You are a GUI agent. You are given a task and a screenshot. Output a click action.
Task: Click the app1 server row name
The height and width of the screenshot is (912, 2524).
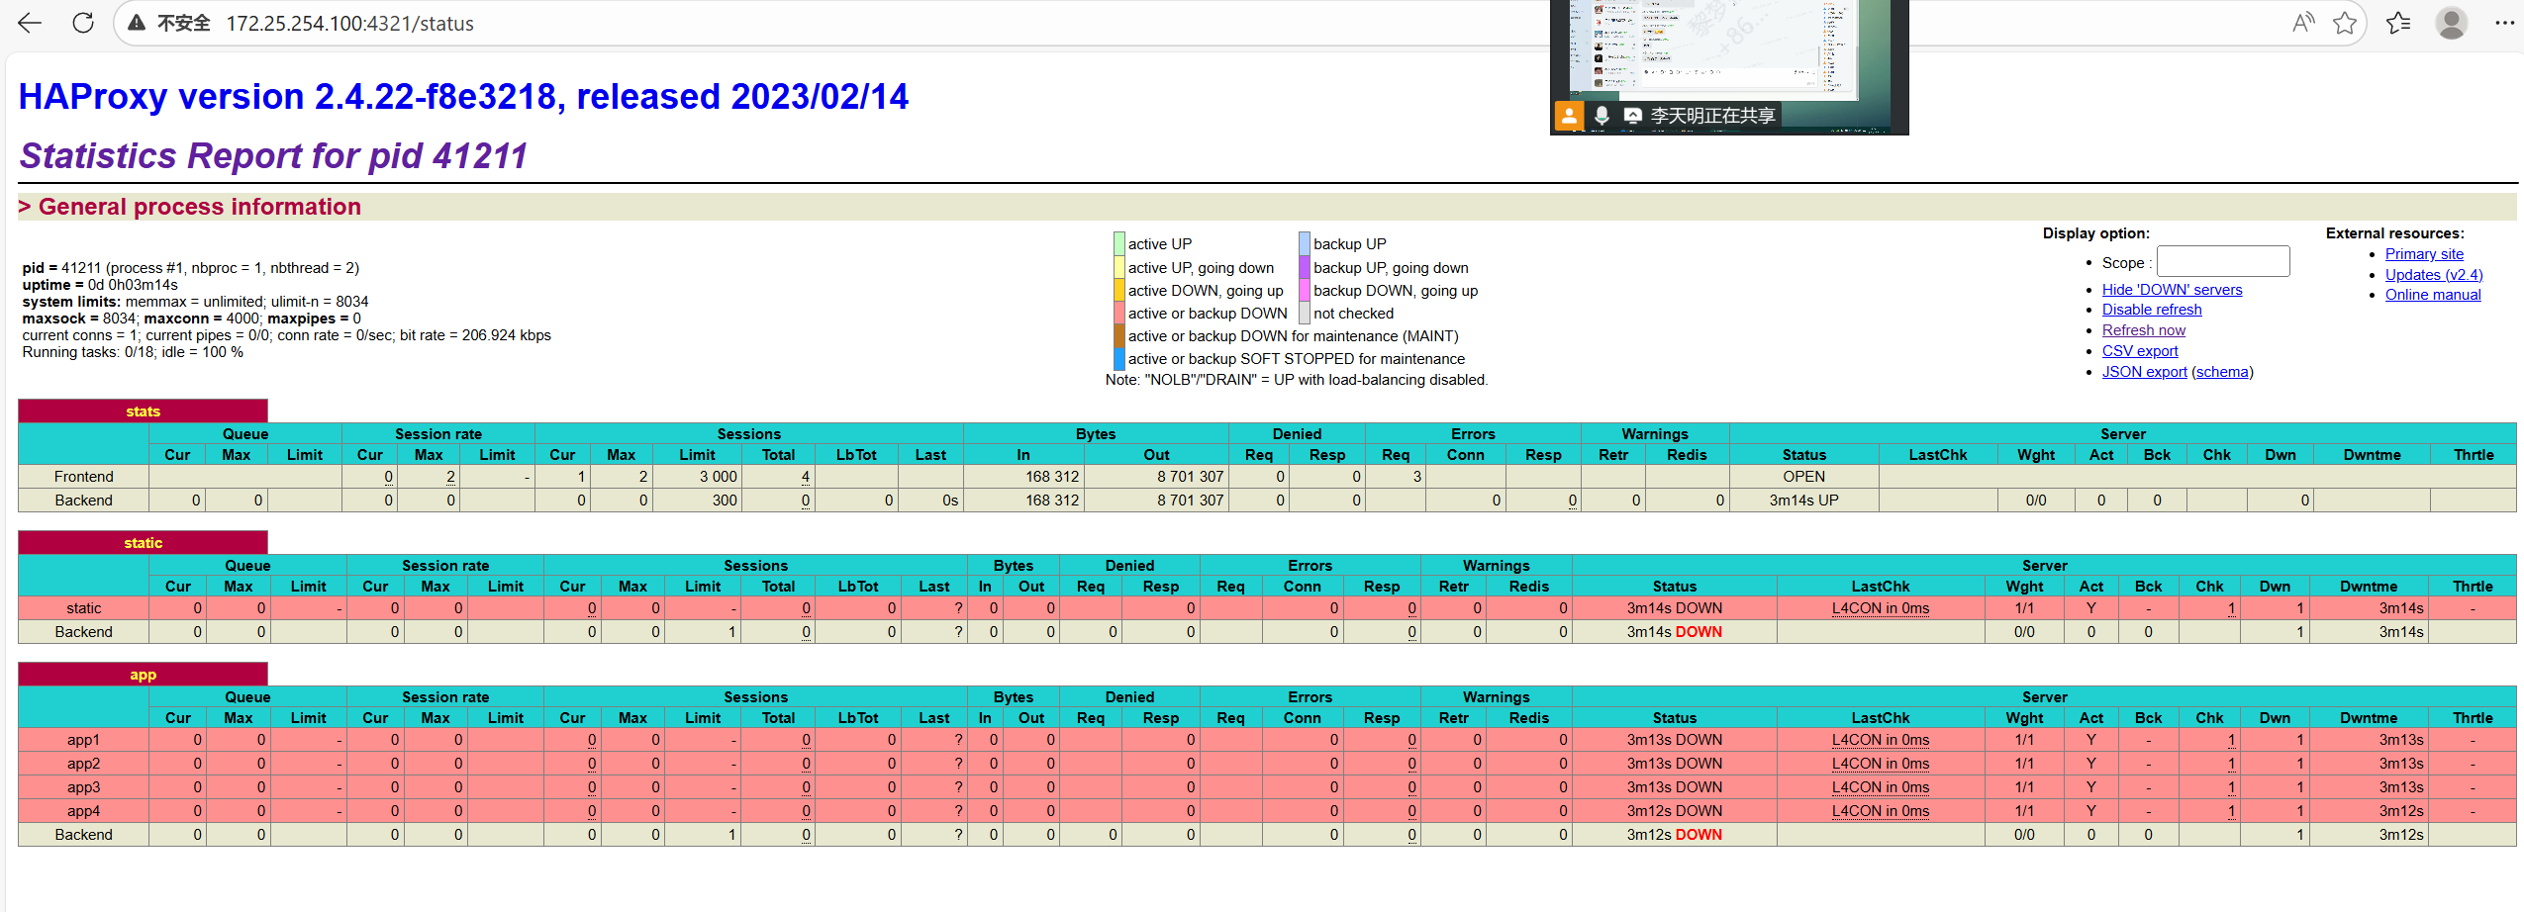pyautogui.click(x=84, y=740)
